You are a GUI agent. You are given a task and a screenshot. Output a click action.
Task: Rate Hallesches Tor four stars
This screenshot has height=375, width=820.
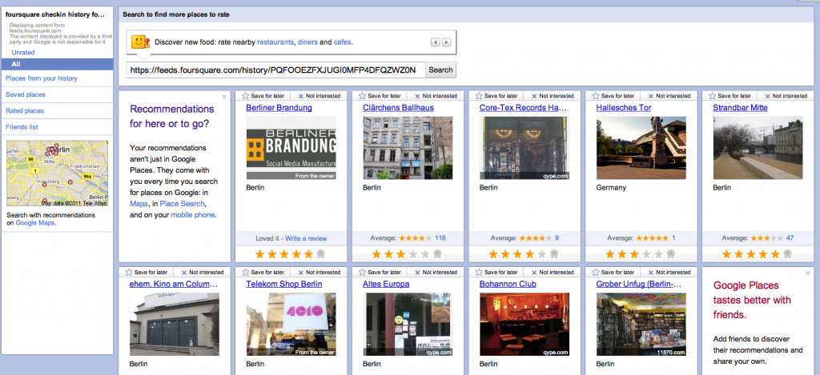pos(646,254)
